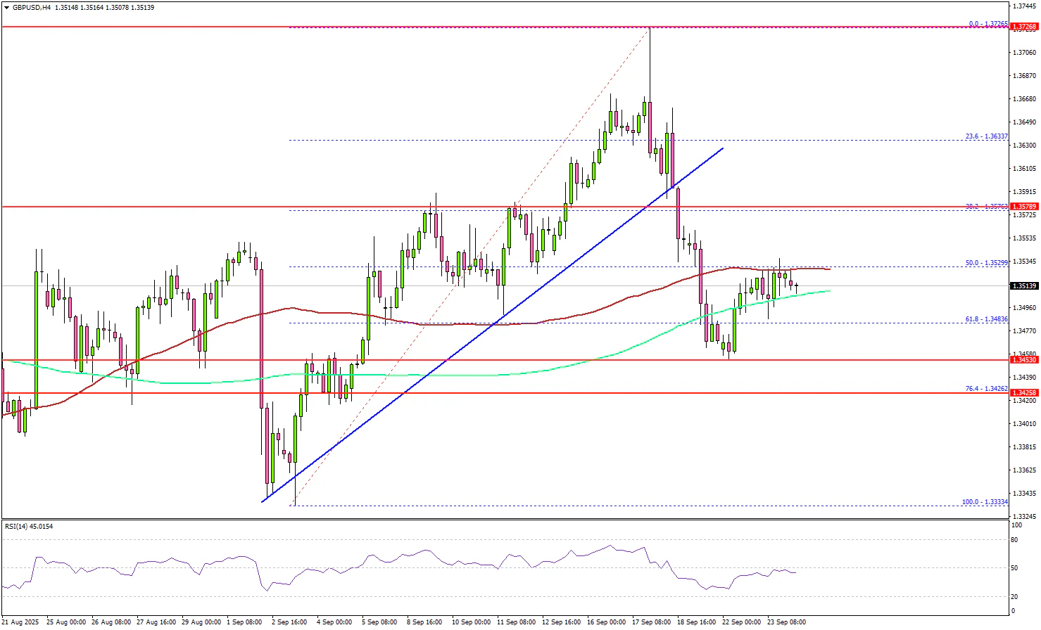Select the red 1.34258 price tag

click(1023, 393)
